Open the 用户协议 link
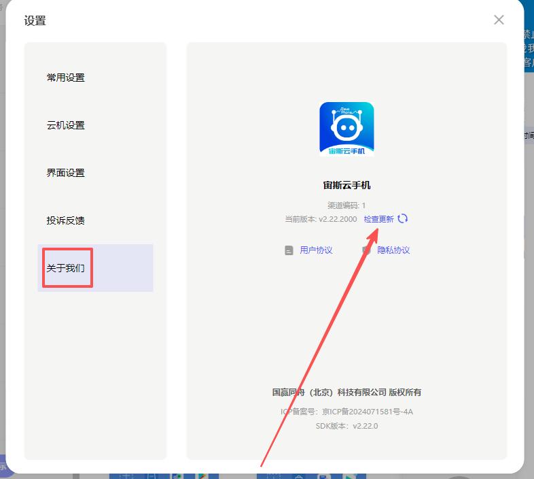The height and width of the screenshot is (479, 534). pos(316,250)
